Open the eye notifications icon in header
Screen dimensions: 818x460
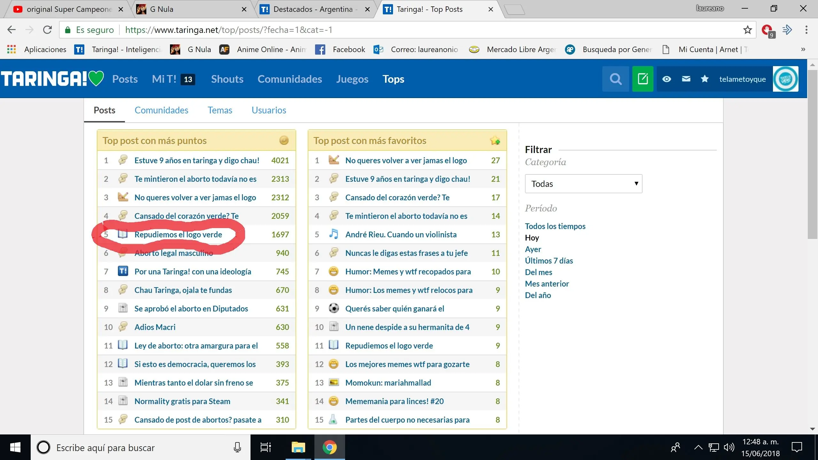click(667, 79)
